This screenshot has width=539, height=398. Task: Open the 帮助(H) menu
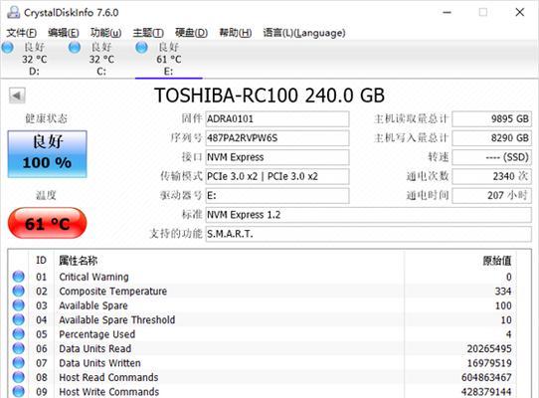(x=236, y=33)
